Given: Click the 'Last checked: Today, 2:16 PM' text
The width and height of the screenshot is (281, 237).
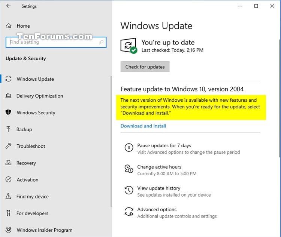Looking at the screenshot, I should pyautogui.click(x=172, y=50).
